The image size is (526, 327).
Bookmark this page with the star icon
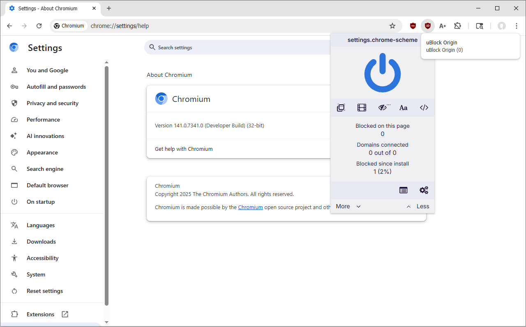(x=392, y=26)
